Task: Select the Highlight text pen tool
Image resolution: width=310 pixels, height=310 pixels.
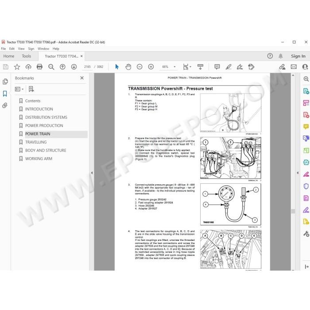Action: coord(229,67)
